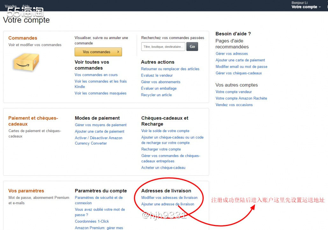Click Ajouter une adresse de livraison
The image size is (328, 230).
point(168,204)
